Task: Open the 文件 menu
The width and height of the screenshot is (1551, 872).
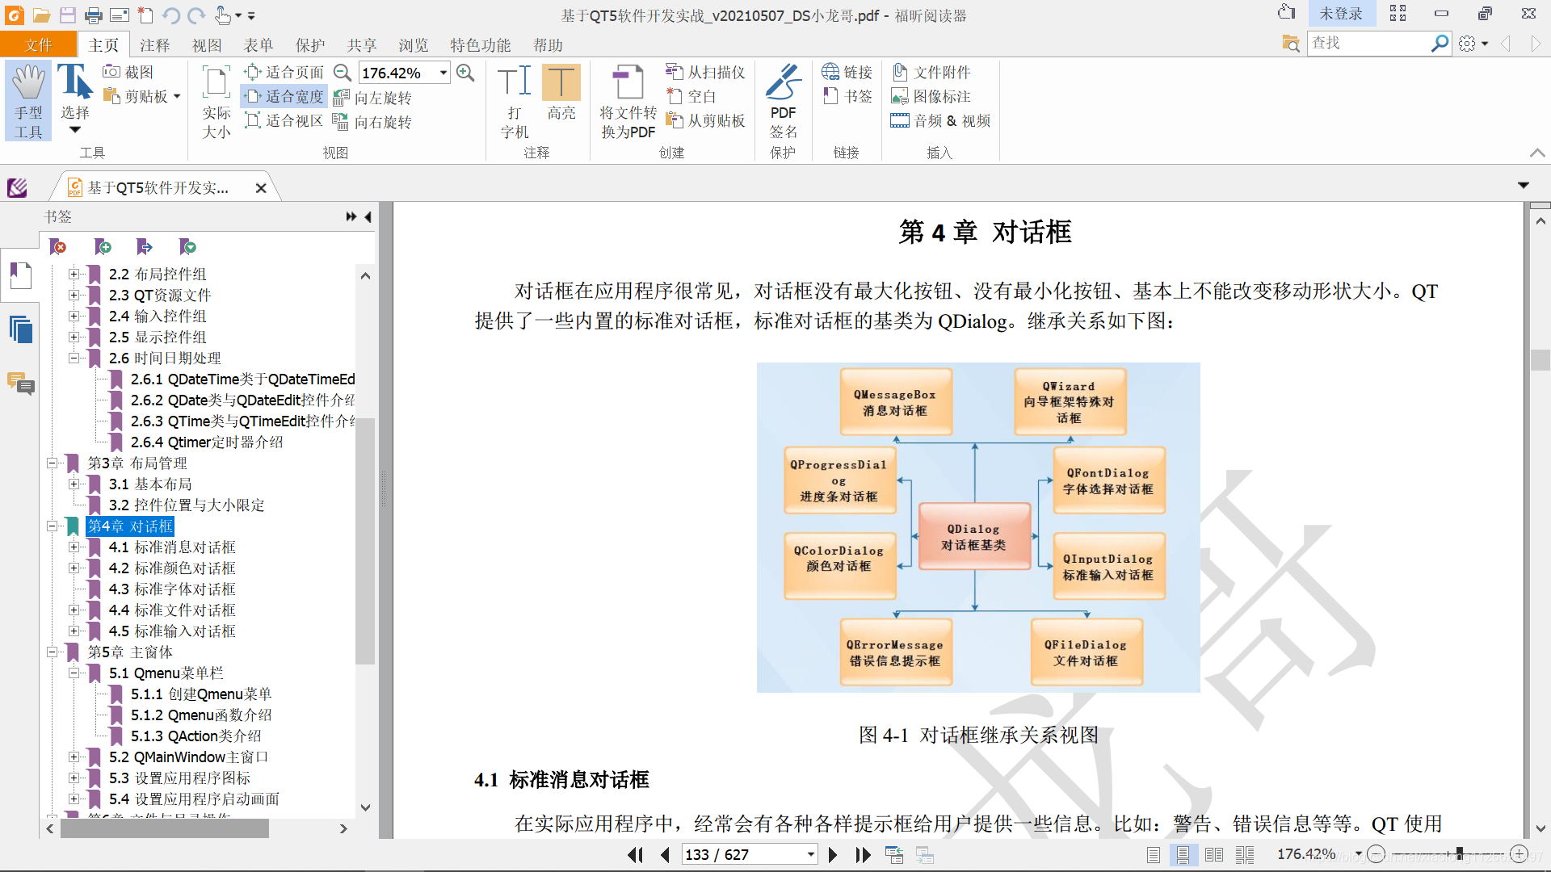Action: pyautogui.click(x=38, y=45)
